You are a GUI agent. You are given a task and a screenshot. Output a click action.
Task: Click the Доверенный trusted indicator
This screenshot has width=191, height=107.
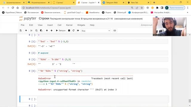coord(147,25)
